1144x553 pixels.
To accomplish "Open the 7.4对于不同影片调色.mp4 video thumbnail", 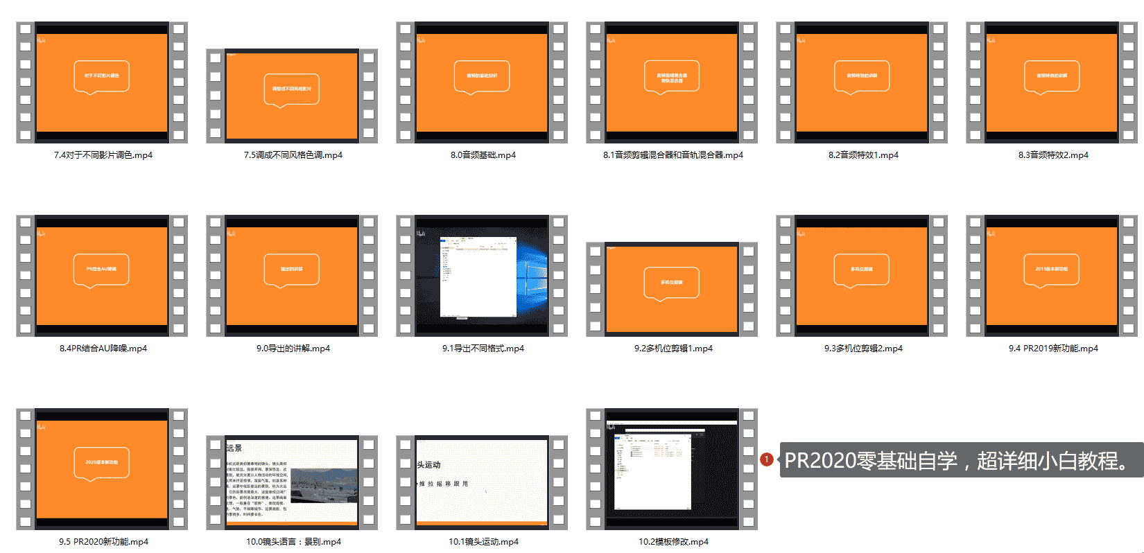I will [102, 82].
